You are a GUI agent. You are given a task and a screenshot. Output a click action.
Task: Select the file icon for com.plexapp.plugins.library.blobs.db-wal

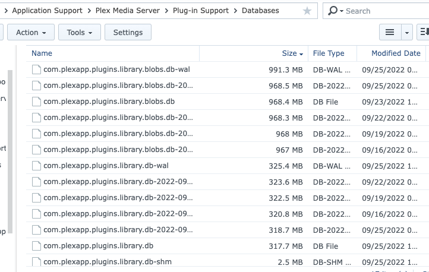[x=36, y=69]
